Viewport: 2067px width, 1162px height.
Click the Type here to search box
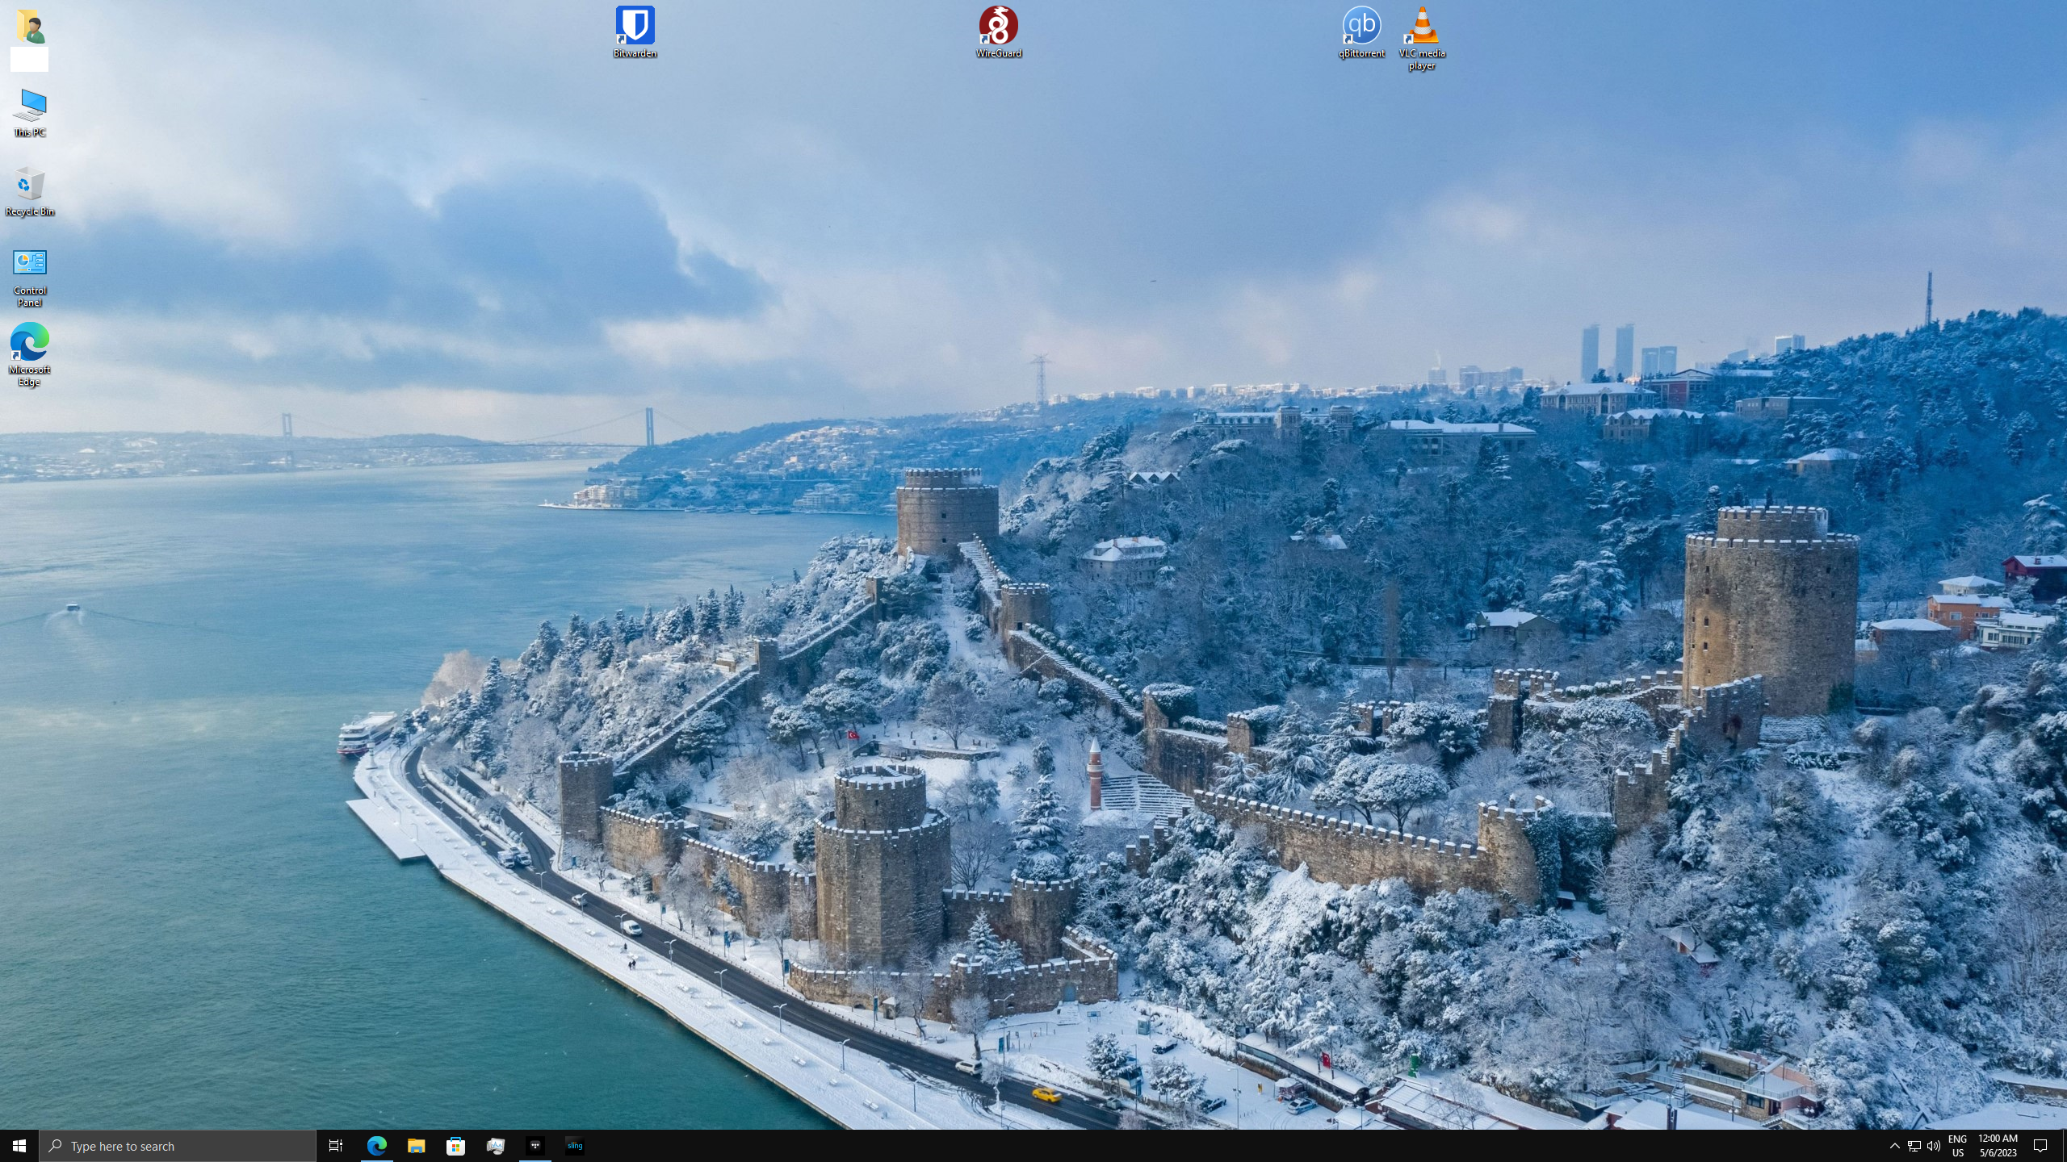pyautogui.click(x=178, y=1146)
